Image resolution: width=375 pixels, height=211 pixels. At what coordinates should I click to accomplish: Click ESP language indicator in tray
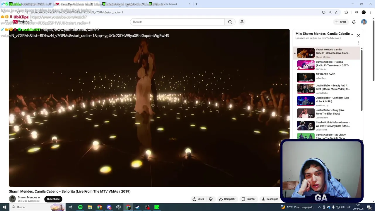click(x=349, y=207)
